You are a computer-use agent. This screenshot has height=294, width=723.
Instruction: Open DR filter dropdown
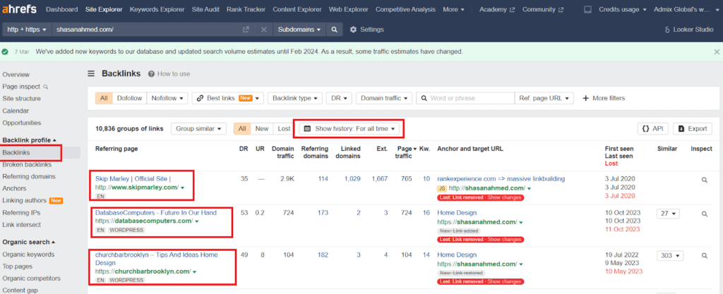click(x=340, y=98)
